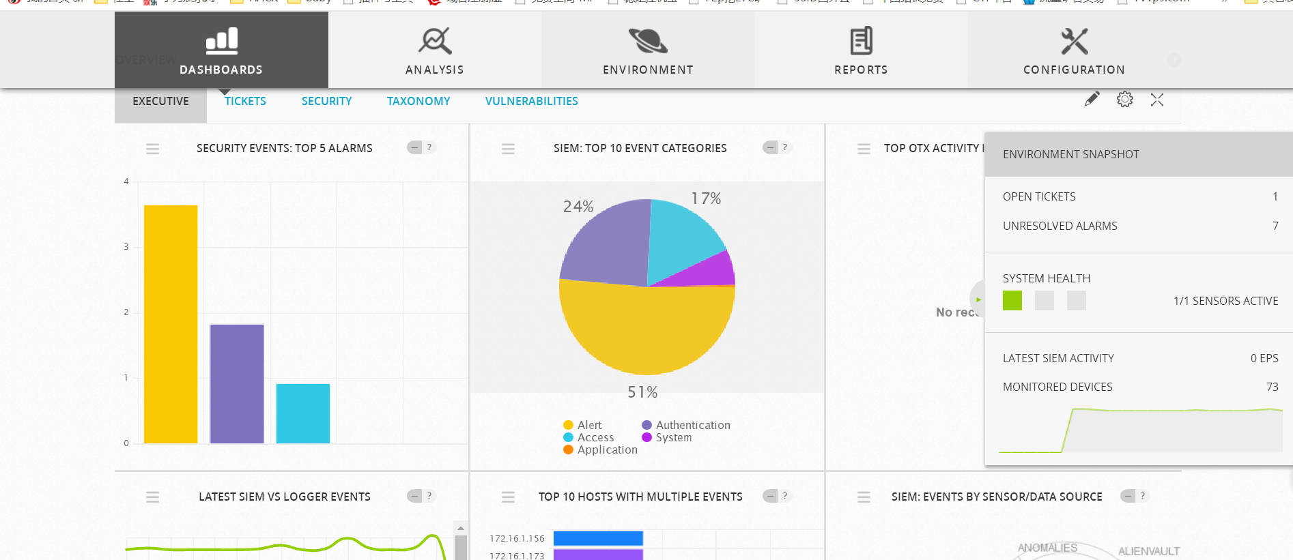This screenshot has height=560, width=1293.
Task: Switch to the Taxonomy tab
Action: pos(418,102)
